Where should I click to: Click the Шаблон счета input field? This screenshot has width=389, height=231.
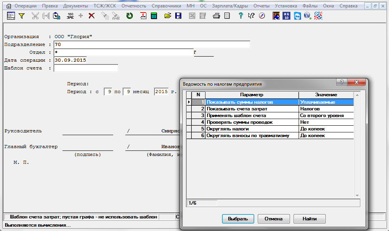(x=86, y=68)
